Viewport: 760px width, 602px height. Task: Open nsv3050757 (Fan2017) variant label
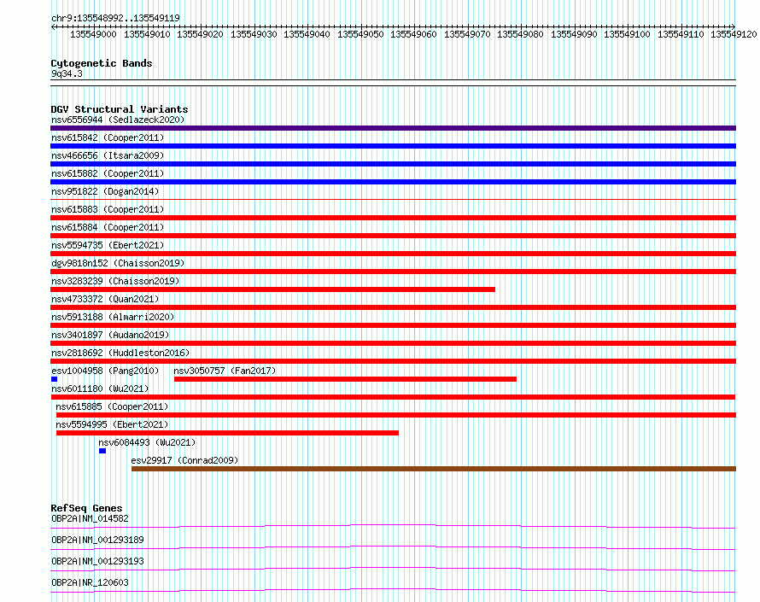click(x=225, y=371)
